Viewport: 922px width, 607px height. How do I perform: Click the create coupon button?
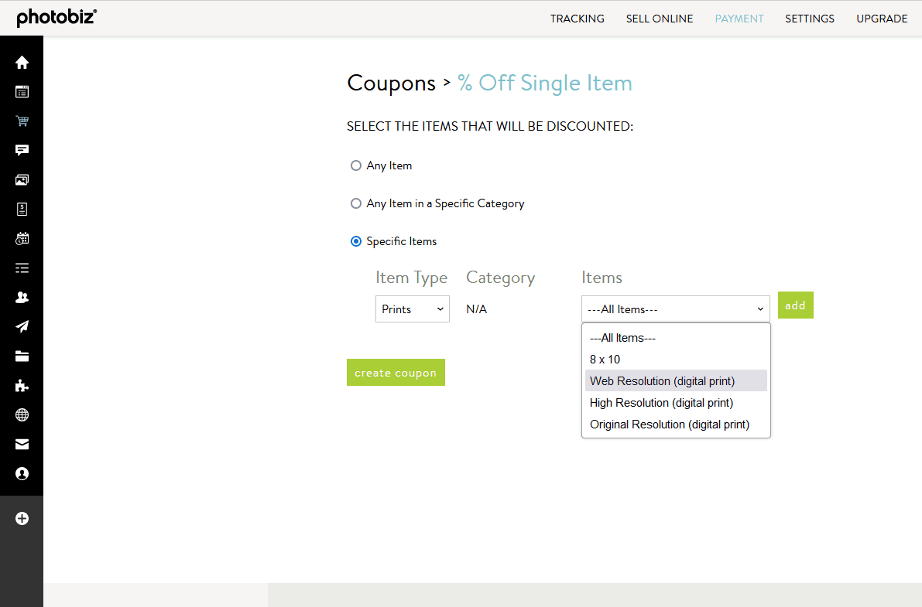click(396, 372)
